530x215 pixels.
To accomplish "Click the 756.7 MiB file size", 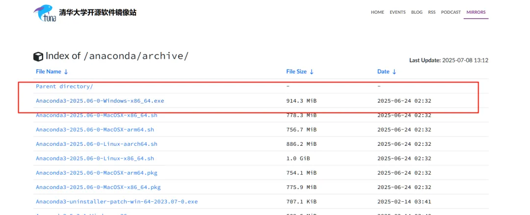I will [301, 130].
